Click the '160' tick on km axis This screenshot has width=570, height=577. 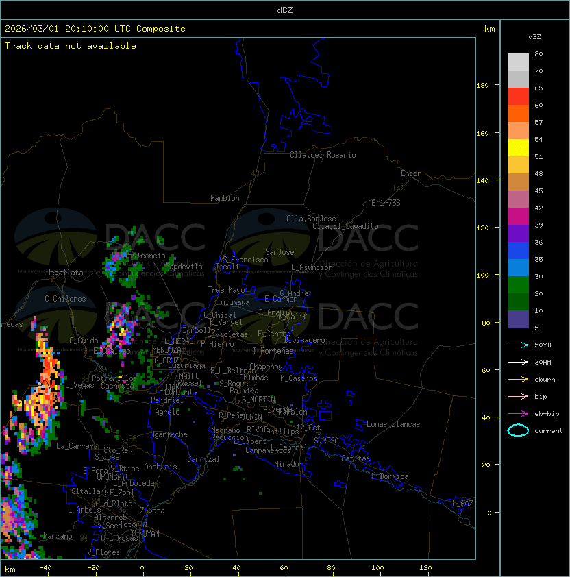pos(482,133)
